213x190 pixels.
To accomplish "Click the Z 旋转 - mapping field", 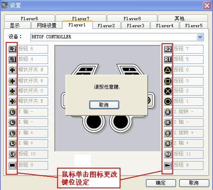I will point(188,112).
